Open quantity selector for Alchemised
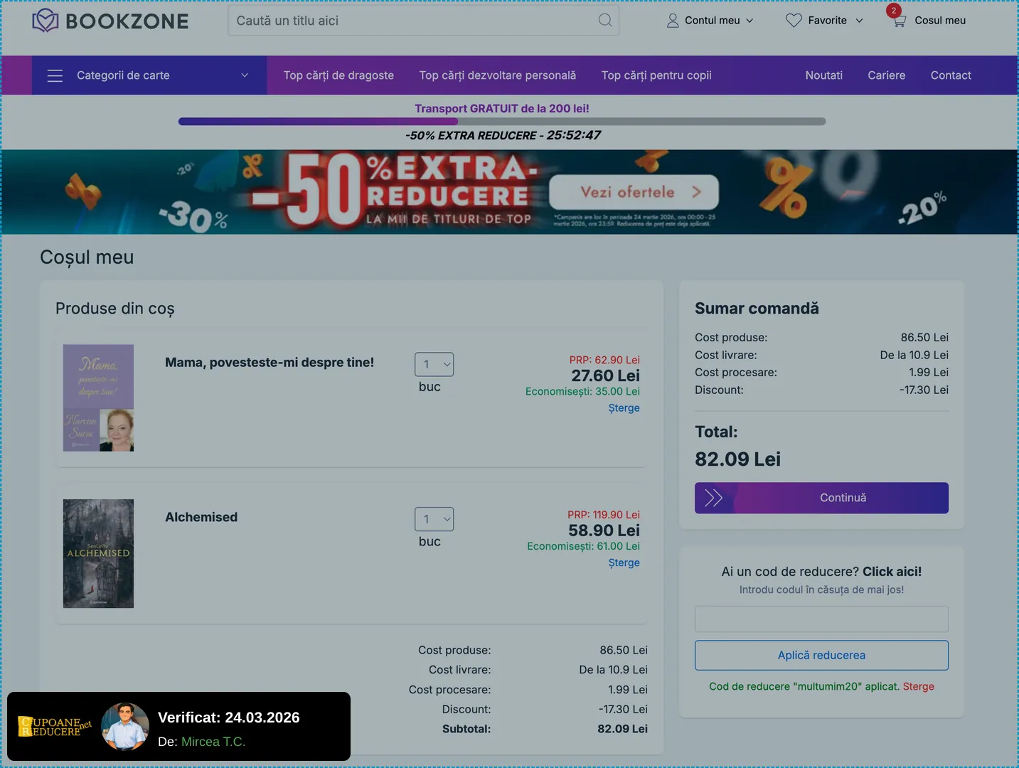1019x768 pixels. point(434,519)
